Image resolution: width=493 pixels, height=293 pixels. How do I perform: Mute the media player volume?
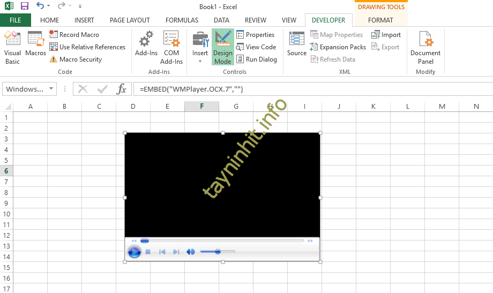tap(190, 252)
